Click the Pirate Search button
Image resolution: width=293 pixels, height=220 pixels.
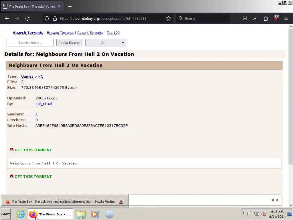click(x=69, y=42)
